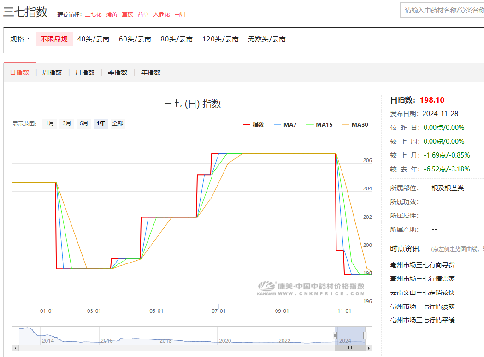
Task: Grab the left handle of navigator range
Action: coord(335,335)
